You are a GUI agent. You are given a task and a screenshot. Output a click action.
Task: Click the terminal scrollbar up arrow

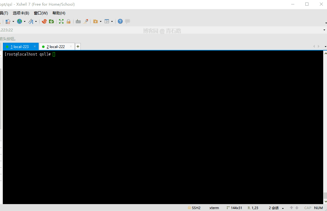pos(325,54)
